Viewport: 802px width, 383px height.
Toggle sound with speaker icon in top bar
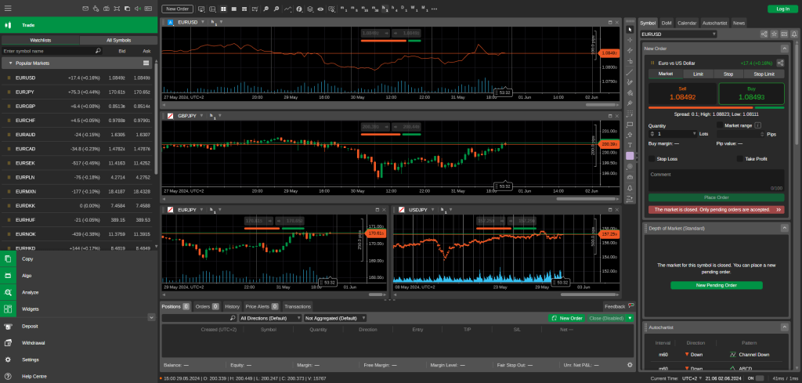click(x=138, y=9)
